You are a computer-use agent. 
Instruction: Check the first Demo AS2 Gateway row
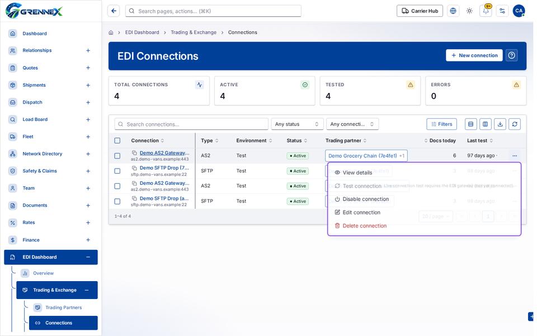tap(117, 156)
